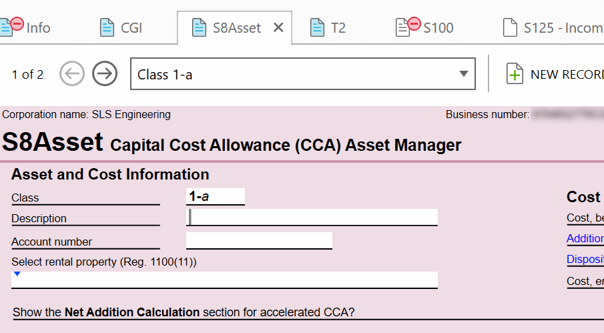The height and width of the screenshot is (333, 604).
Task: Open the Class 1-a record dropdown
Action: point(303,74)
